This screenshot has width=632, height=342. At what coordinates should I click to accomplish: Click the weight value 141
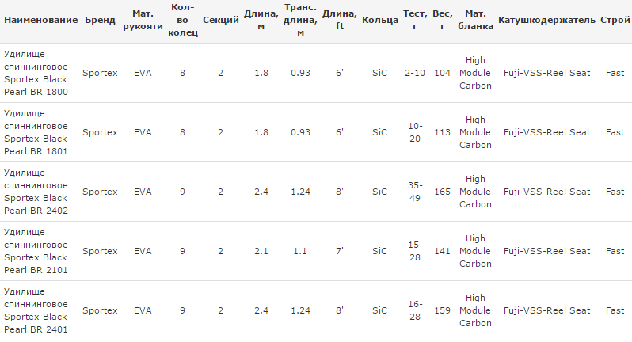pos(442,251)
